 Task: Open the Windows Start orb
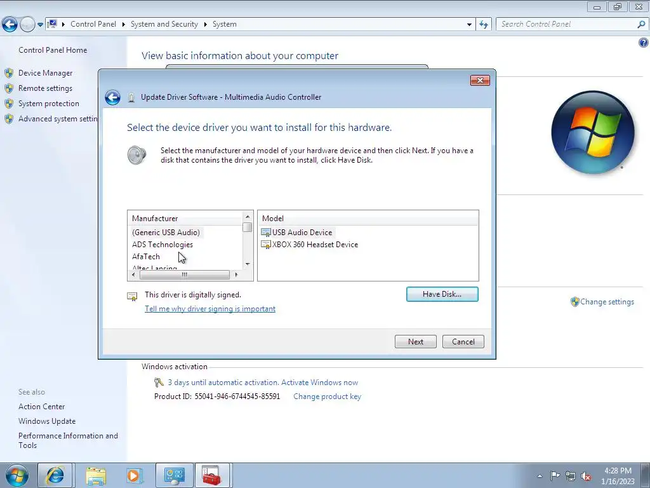[17, 475]
